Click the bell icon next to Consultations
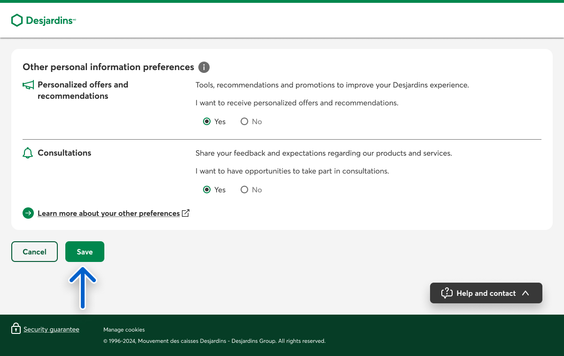This screenshot has width=564, height=356. (28, 153)
